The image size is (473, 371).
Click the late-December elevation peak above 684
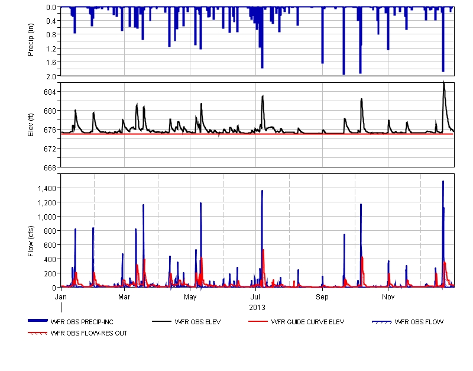tap(444, 83)
